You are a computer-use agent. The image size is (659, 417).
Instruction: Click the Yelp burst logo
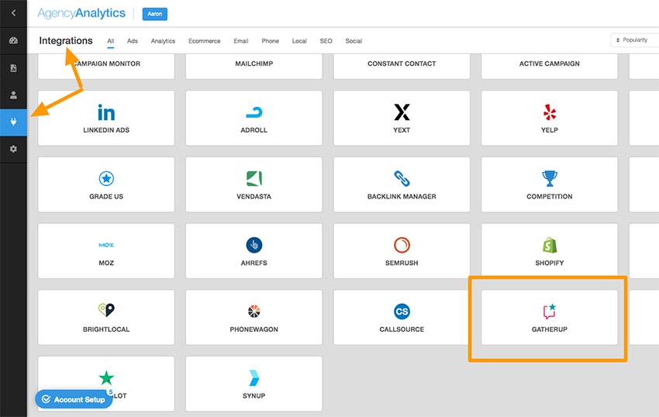coord(550,112)
